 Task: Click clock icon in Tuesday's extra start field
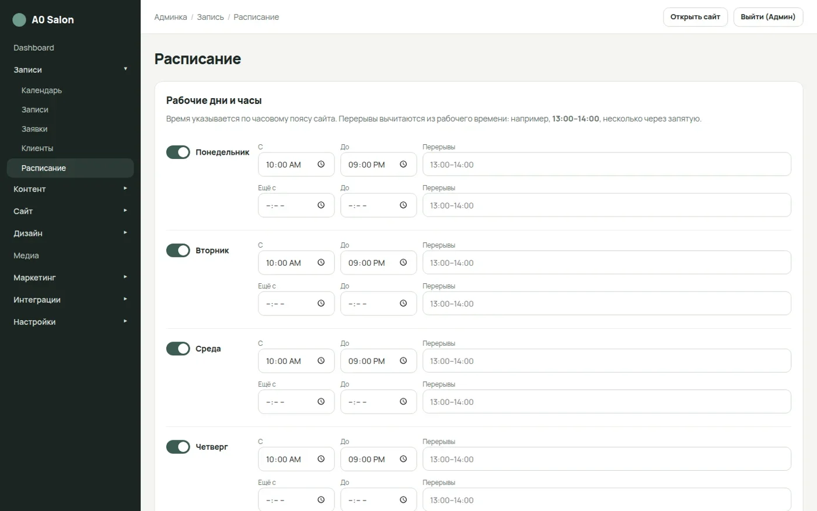tap(321, 304)
